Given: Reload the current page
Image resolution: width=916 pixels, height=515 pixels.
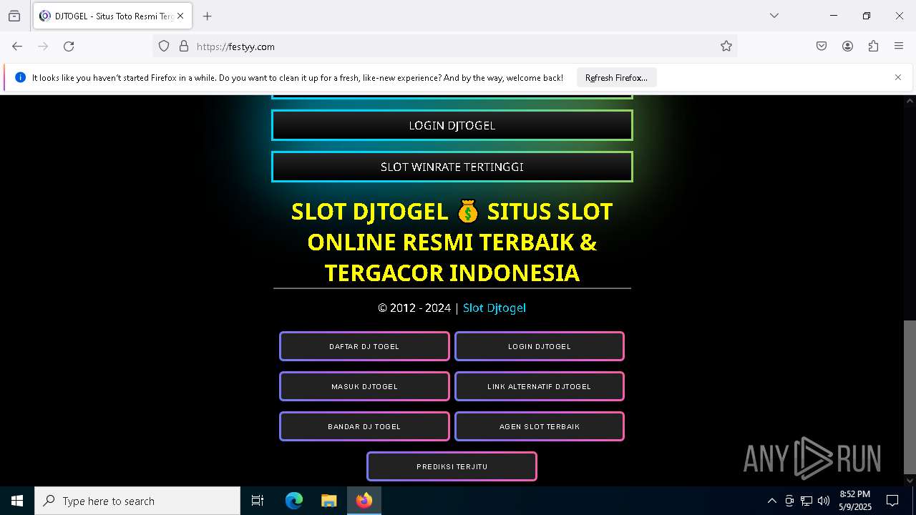Looking at the screenshot, I should 69,46.
